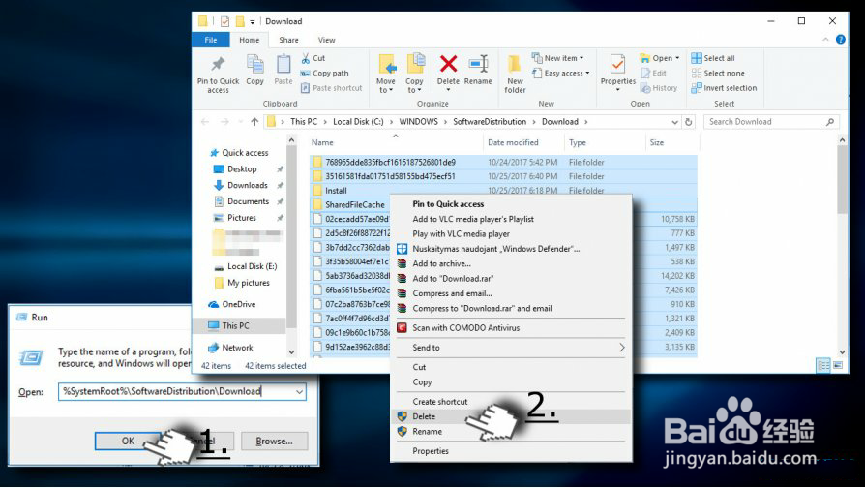
Task: Open the recent locations dropdown arrow
Action: pyautogui.click(x=240, y=122)
